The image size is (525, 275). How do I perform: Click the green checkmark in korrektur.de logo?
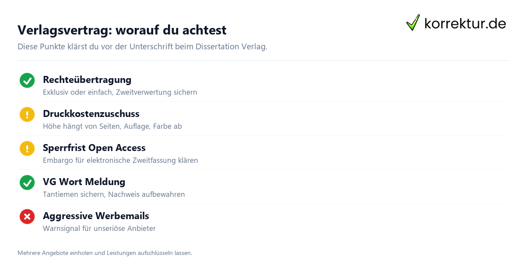coord(413,23)
